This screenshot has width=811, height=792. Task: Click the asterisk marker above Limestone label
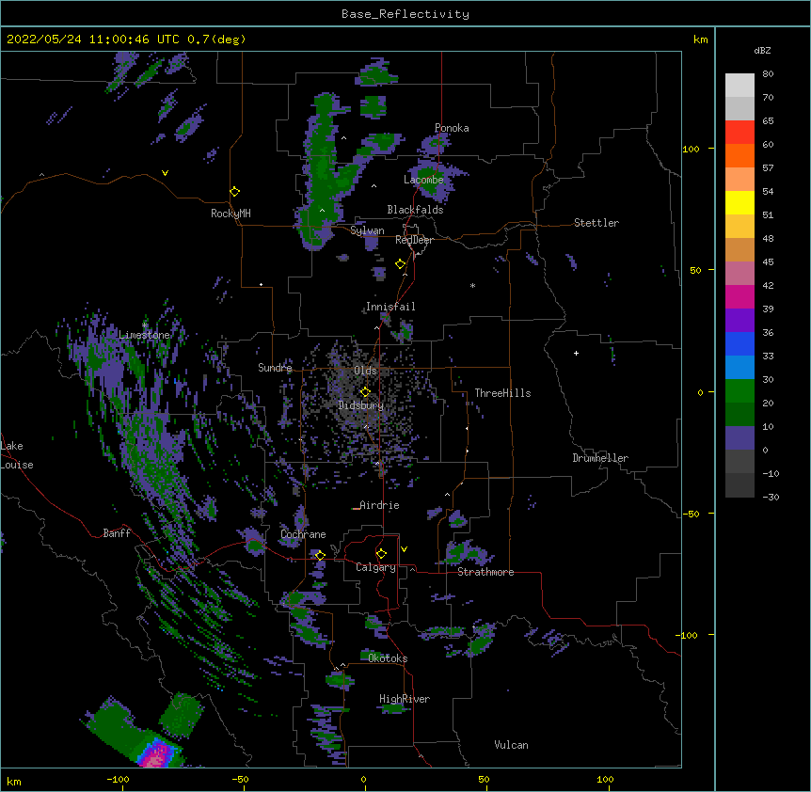[145, 325]
